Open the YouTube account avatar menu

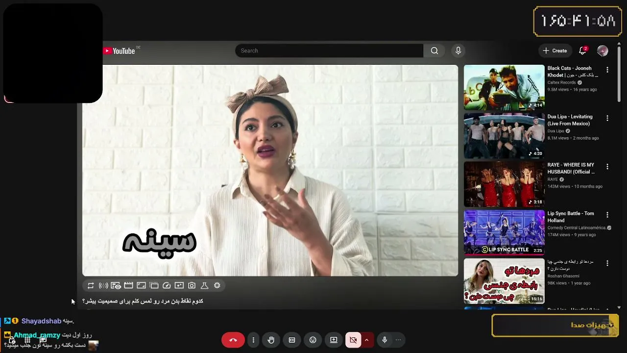pos(603,50)
